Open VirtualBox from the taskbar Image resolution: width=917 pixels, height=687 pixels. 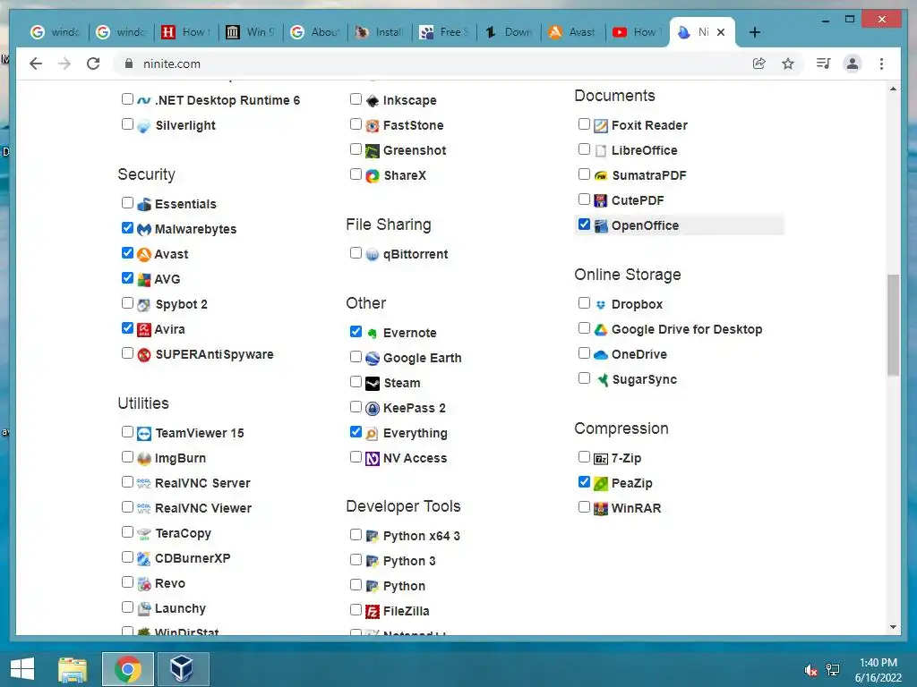[x=182, y=669]
